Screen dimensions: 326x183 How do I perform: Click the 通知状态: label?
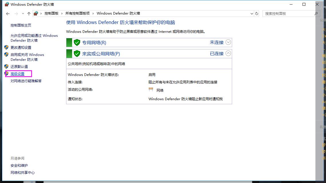75,99
